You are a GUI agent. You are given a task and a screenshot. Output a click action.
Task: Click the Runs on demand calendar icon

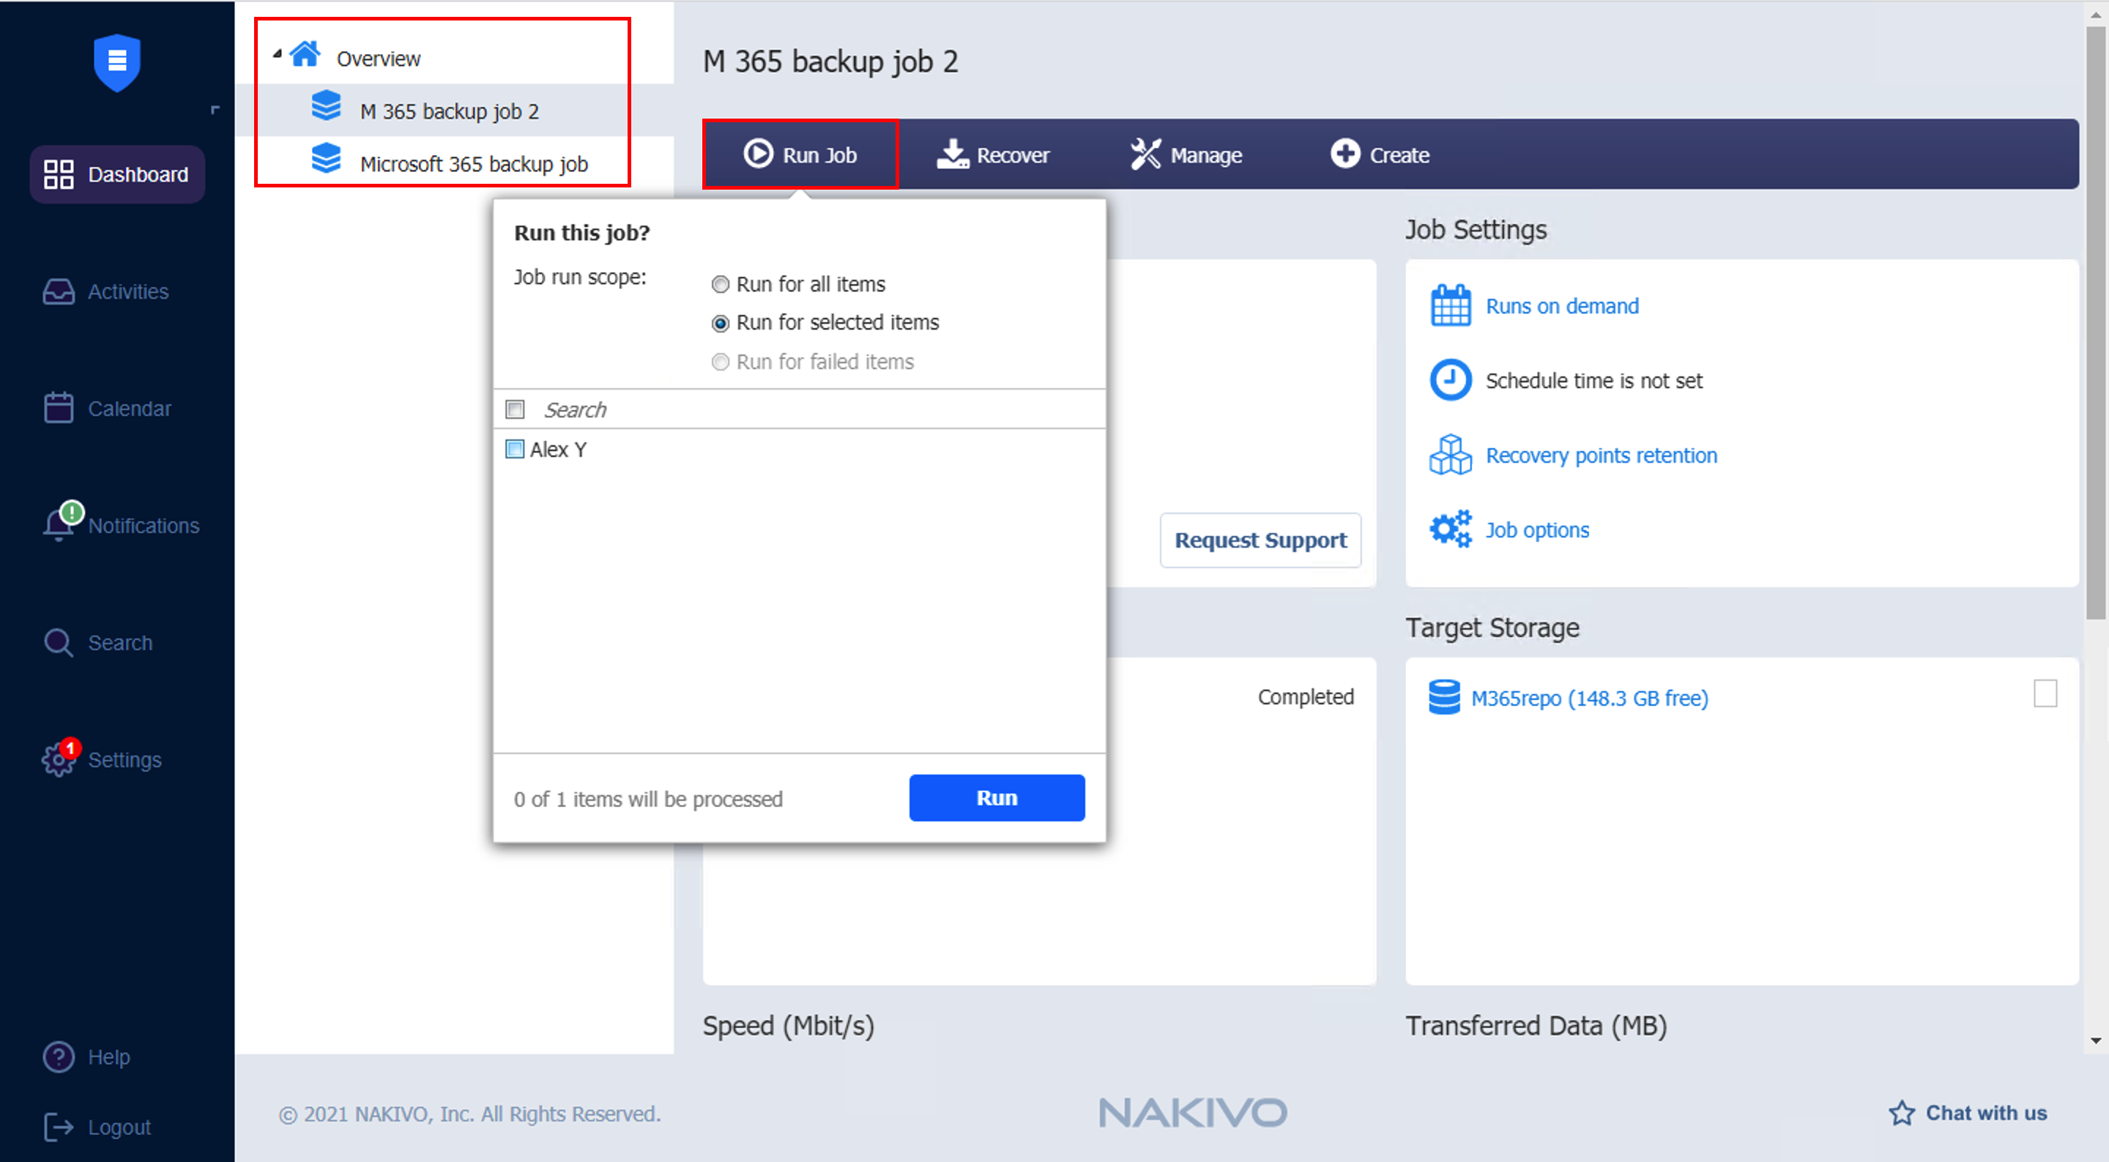click(x=1450, y=306)
